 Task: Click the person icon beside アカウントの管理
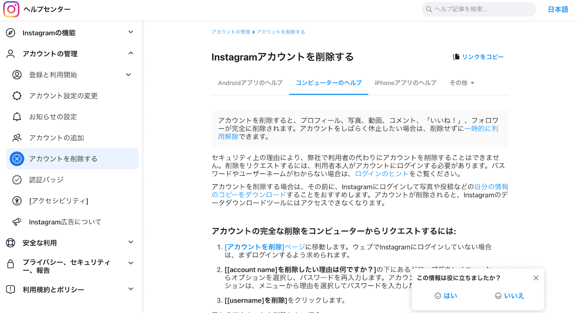pyautogui.click(x=11, y=54)
